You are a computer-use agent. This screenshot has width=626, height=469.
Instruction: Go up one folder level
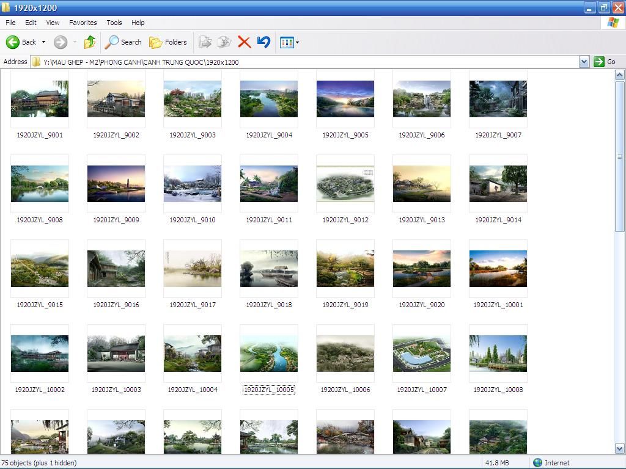(x=90, y=42)
